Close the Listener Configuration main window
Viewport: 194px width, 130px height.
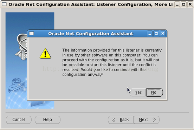pos(190,5)
